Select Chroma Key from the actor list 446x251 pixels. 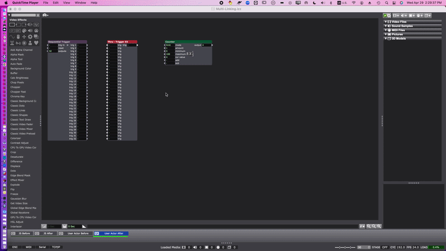point(17,96)
